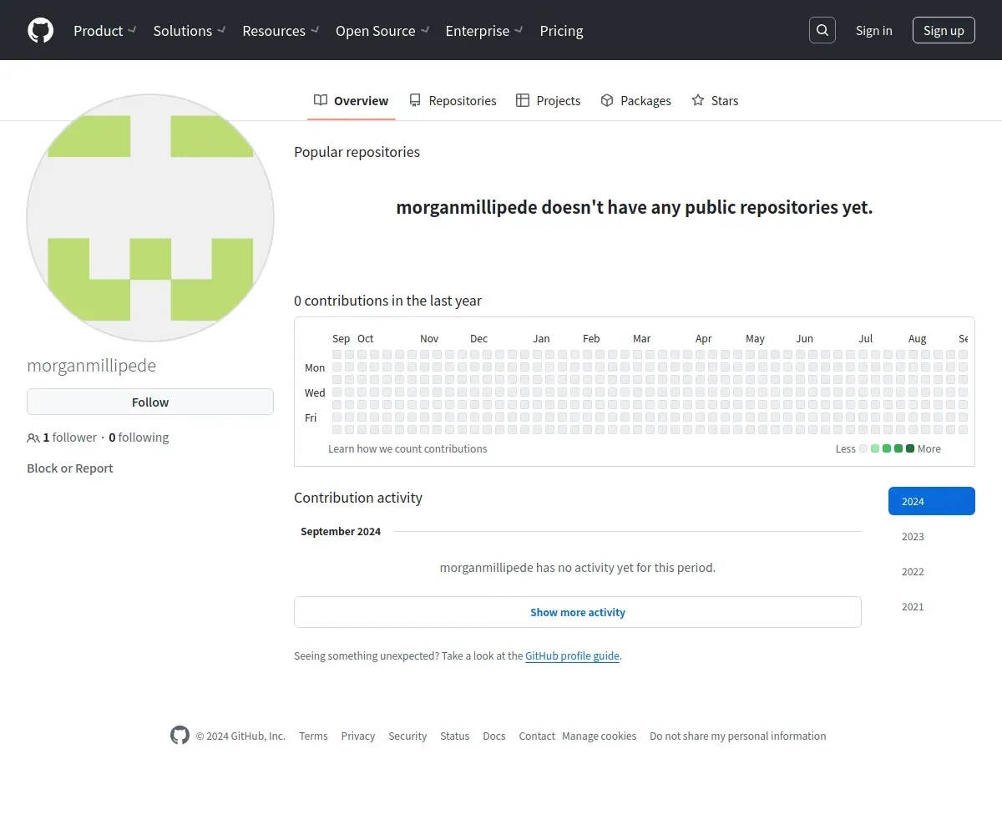Switch to the Overview tab
Image resolution: width=1002 pixels, height=835 pixels.
[x=351, y=100]
